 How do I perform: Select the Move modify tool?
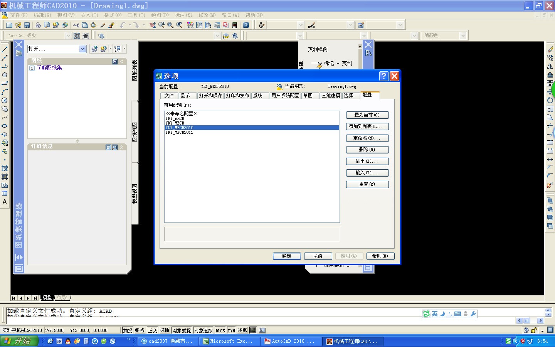click(550, 92)
